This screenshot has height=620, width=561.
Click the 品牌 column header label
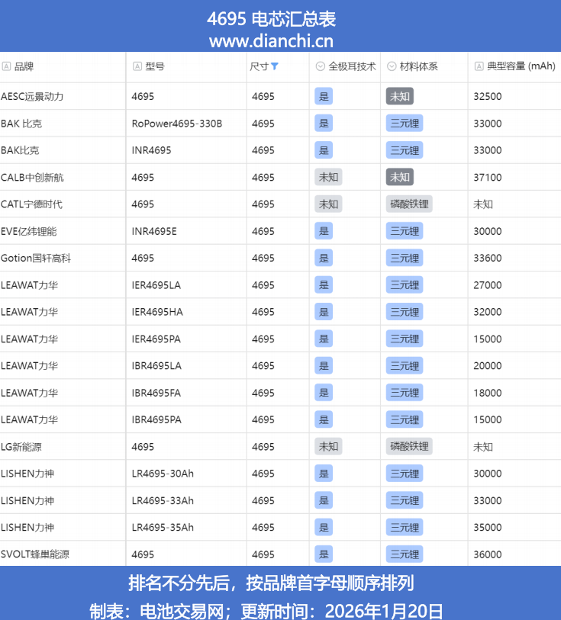[x=24, y=66]
